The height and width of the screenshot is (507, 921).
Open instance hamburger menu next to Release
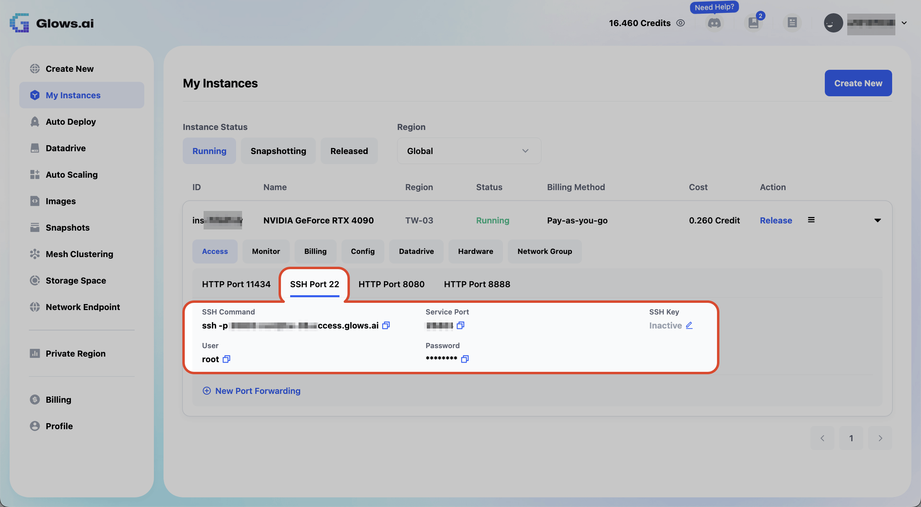[811, 220]
